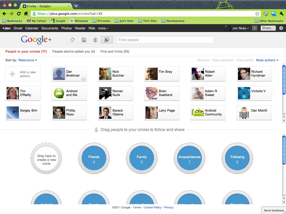This screenshot has width=286, height=214.
Task: Select Larry Page's photo thumbnail
Action: coord(151,113)
